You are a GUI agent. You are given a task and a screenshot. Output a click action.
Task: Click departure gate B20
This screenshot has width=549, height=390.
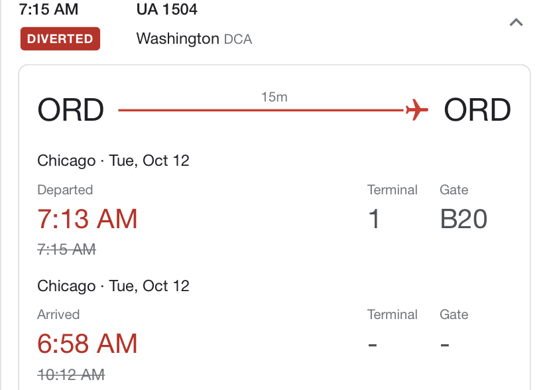click(463, 219)
